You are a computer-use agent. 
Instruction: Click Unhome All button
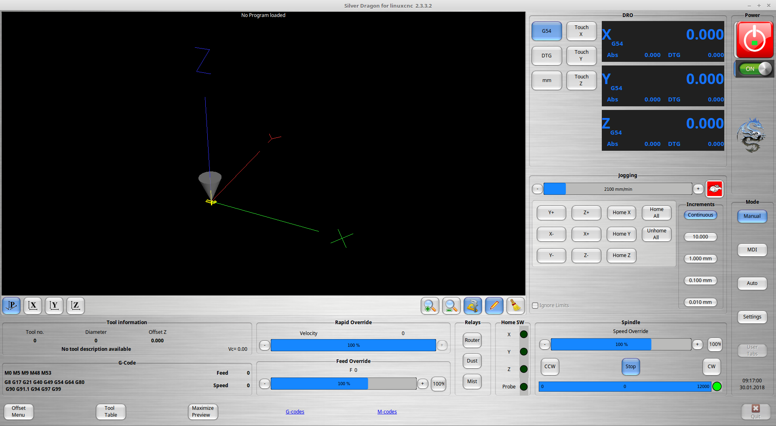[x=656, y=234]
